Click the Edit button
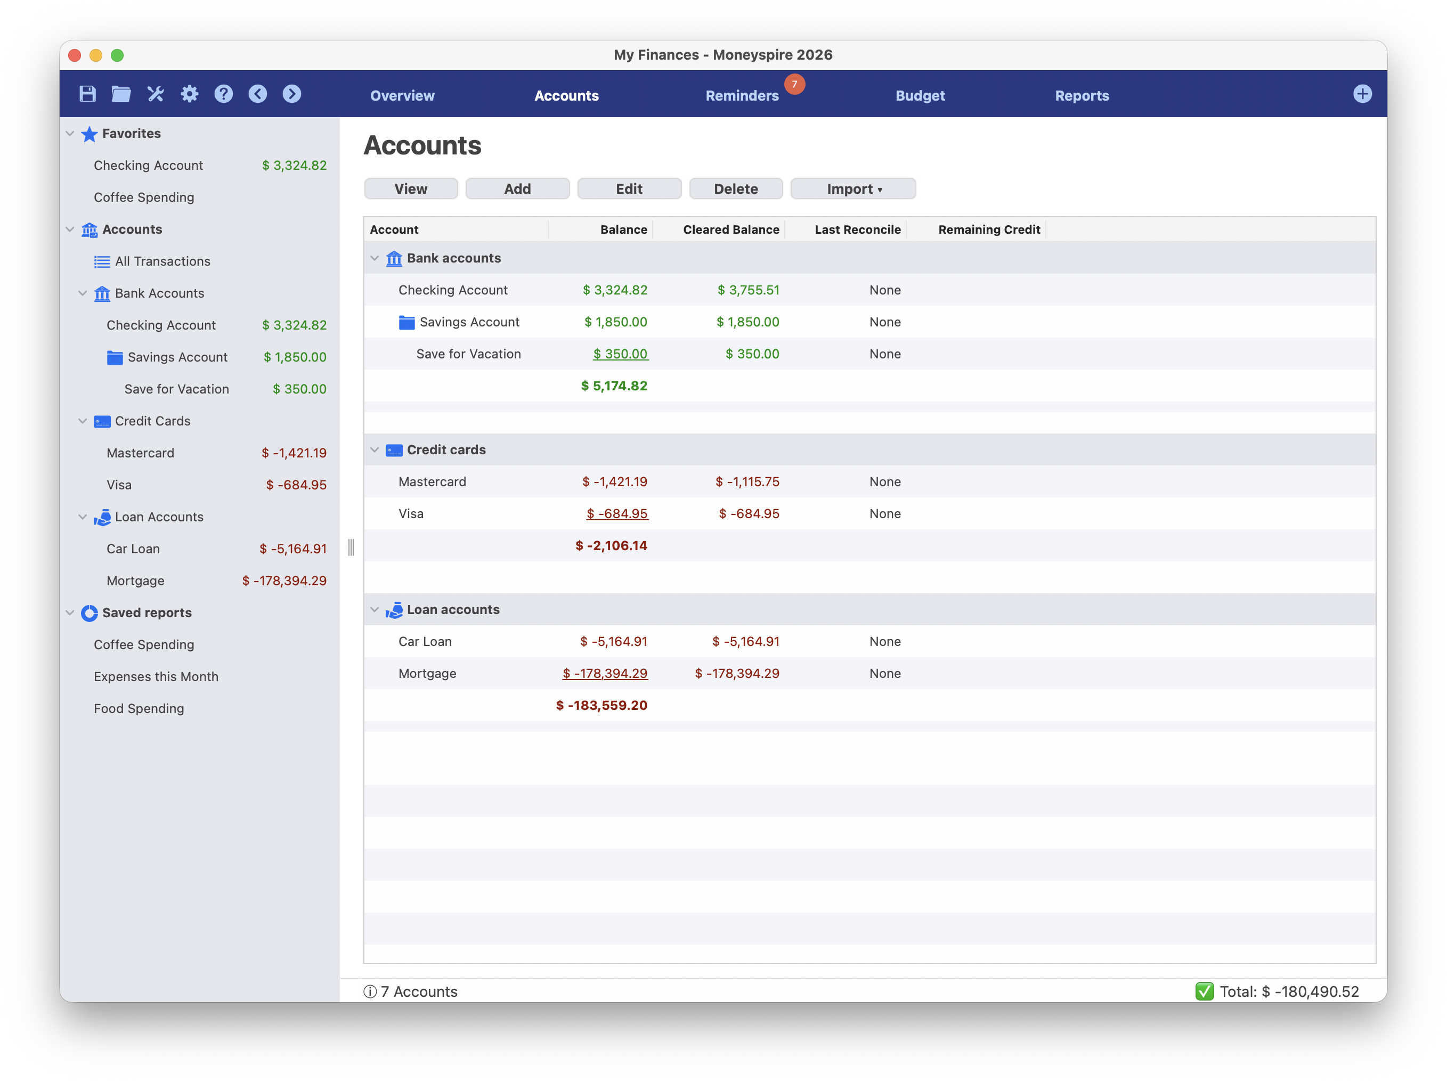Image resolution: width=1447 pixels, height=1081 pixels. (x=629, y=189)
